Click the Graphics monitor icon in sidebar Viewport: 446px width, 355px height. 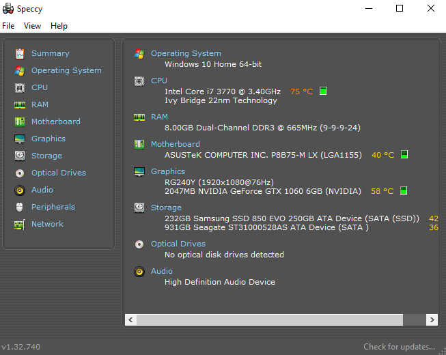[x=20, y=139]
